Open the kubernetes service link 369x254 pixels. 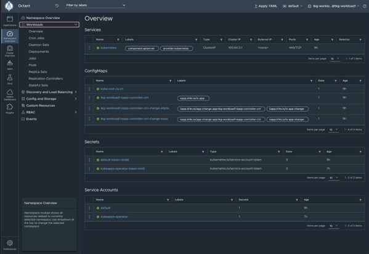click(108, 48)
